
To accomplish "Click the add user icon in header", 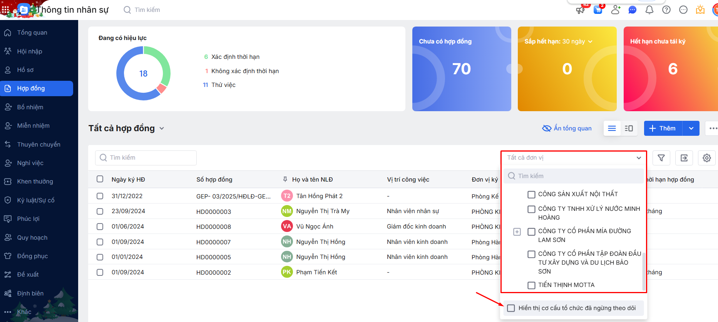I will coord(616,10).
